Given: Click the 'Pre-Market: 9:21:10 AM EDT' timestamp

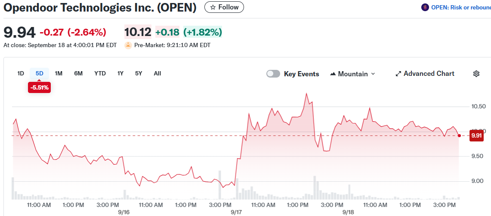Looking at the screenshot, I should coord(172,45).
